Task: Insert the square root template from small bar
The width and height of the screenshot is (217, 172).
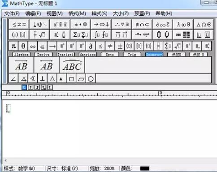Action: coord(178,46)
